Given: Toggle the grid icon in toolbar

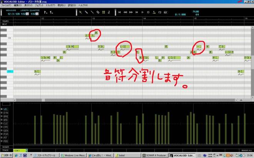Looking at the screenshot, I should coord(104,12).
